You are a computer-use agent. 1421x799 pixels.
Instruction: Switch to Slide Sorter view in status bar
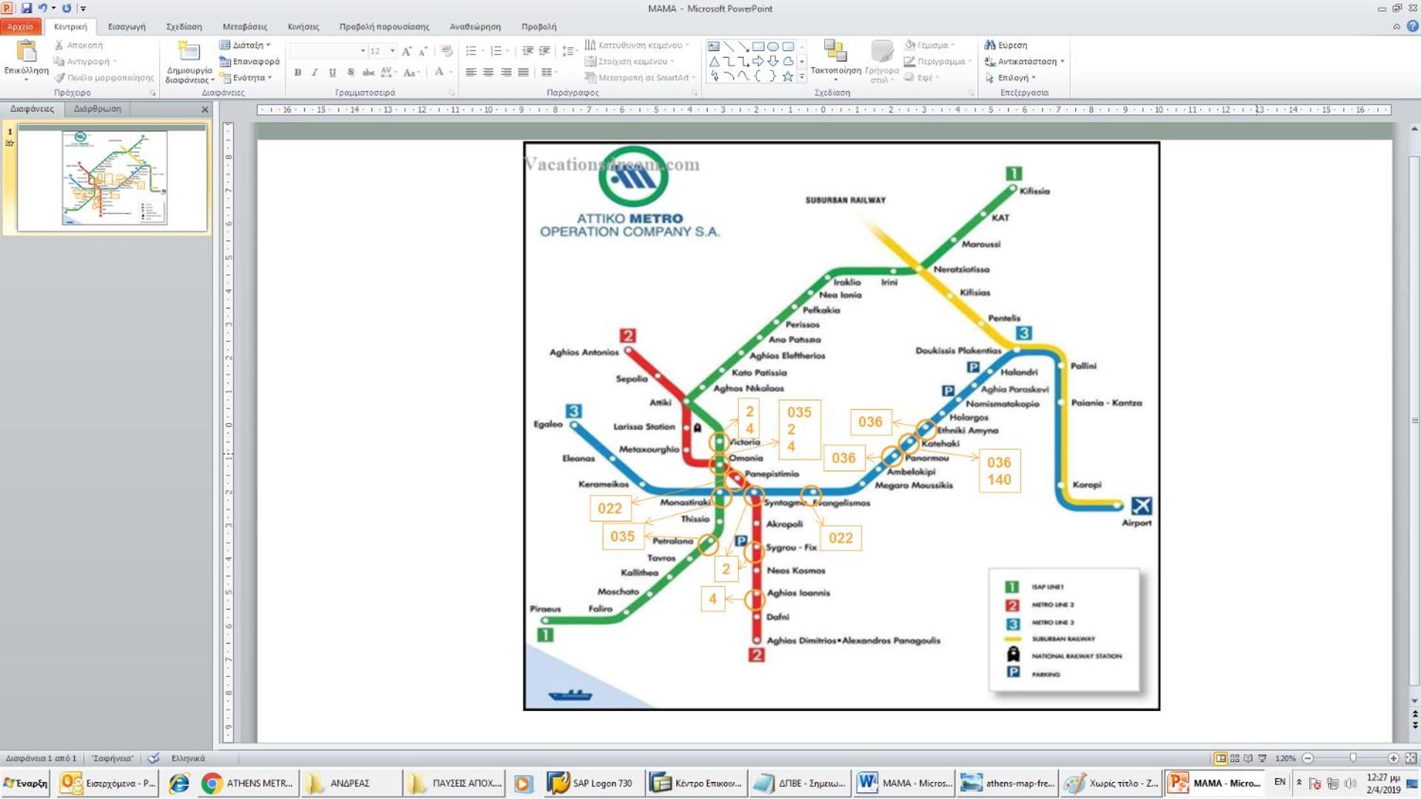(x=1234, y=758)
